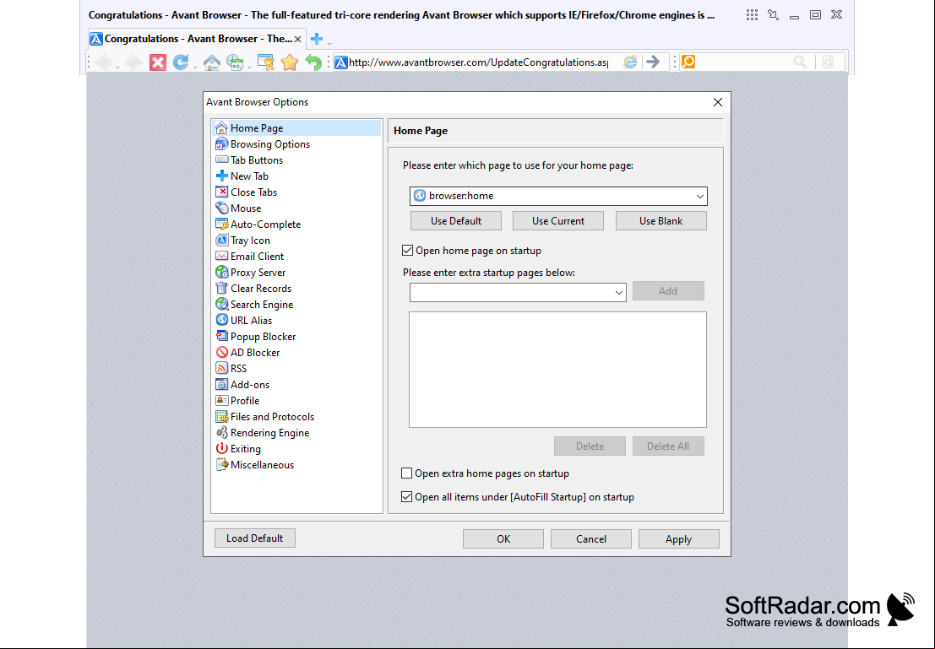
Task: Click the find-in-page icon at toolbar end
Action: [829, 62]
